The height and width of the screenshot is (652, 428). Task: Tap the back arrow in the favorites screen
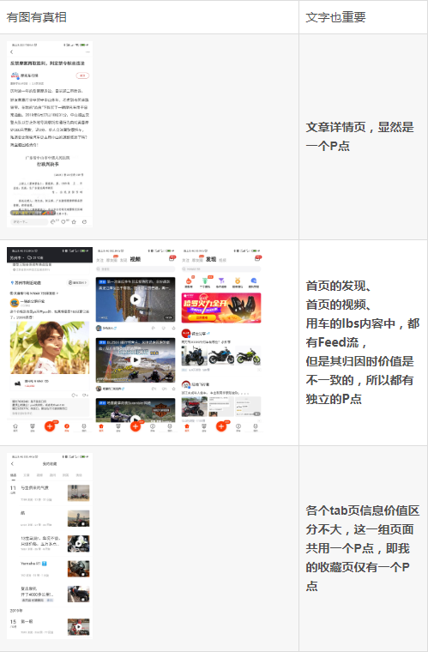click(12, 463)
